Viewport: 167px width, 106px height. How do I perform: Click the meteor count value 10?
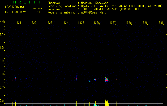point(38,12)
